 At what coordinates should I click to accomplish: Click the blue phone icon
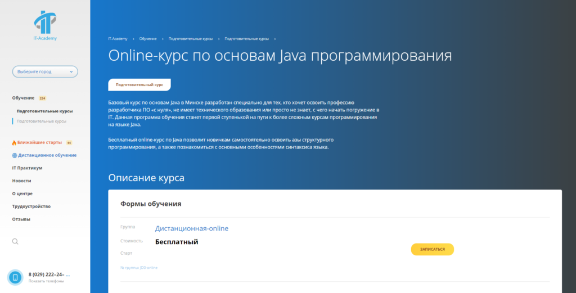15,277
